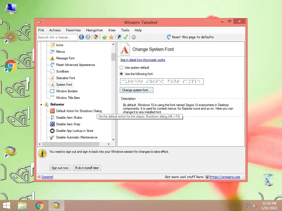Open the Navigation menu
The image size is (282, 211).
click(94, 30)
